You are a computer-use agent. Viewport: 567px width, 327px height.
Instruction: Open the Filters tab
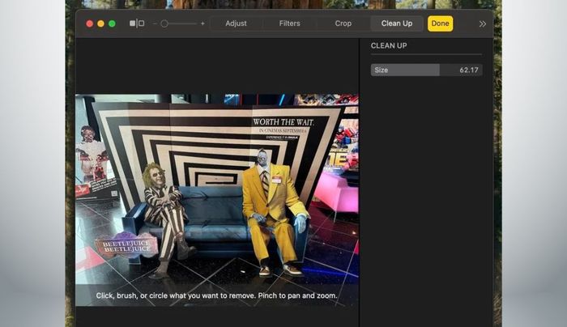coord(289,23)
